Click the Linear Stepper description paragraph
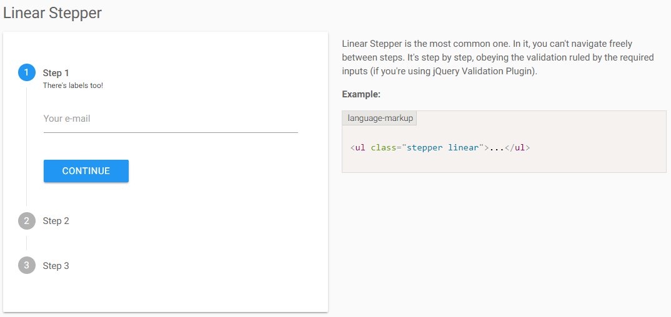Screen dimensions: 671x317 tap(498, 57)
